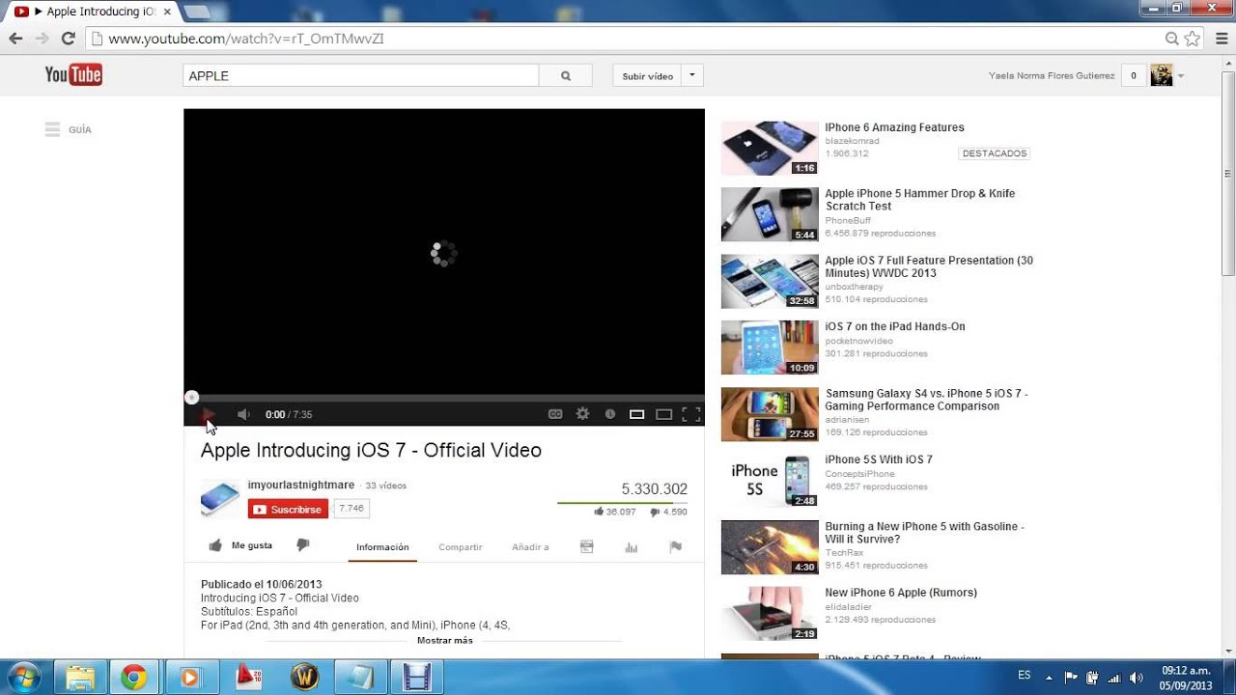Click the thumbs-up Me gusta button

click(x=240, y=545)
